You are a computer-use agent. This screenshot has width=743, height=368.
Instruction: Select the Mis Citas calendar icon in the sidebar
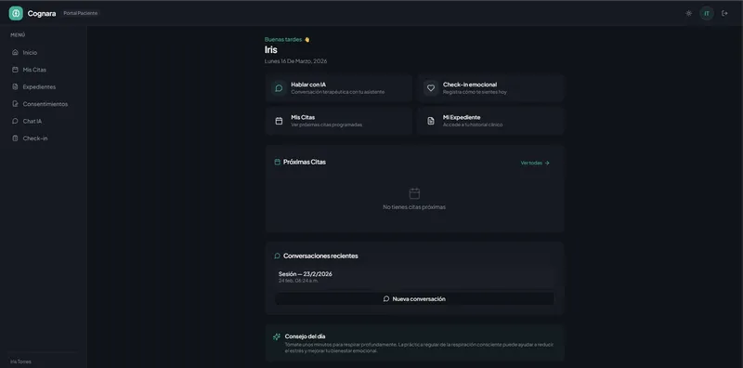pos(15,70)
